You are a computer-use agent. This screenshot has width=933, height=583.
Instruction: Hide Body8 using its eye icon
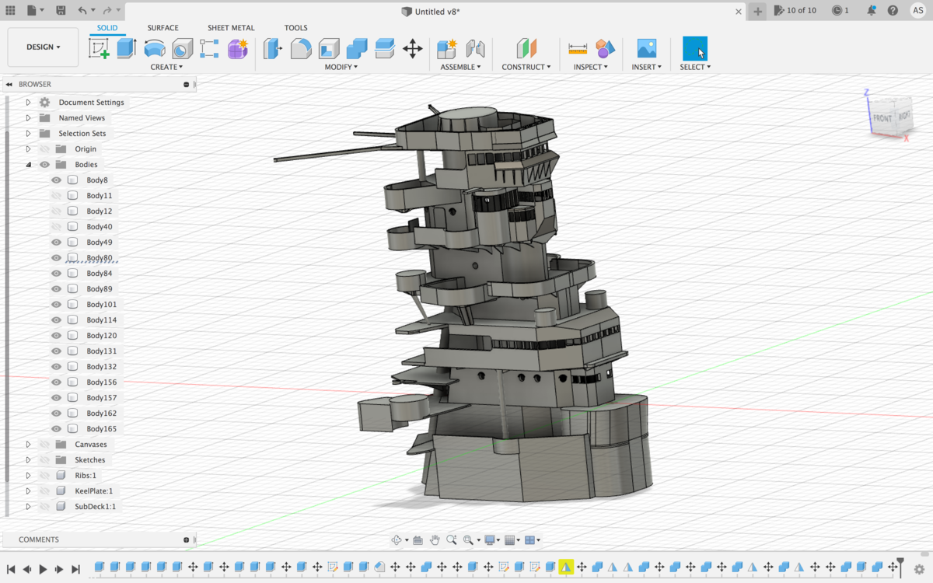point(56,180)
